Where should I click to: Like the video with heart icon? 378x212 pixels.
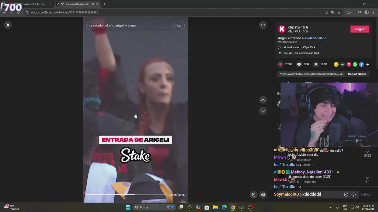pyautogui.click(x=280, y=64)
